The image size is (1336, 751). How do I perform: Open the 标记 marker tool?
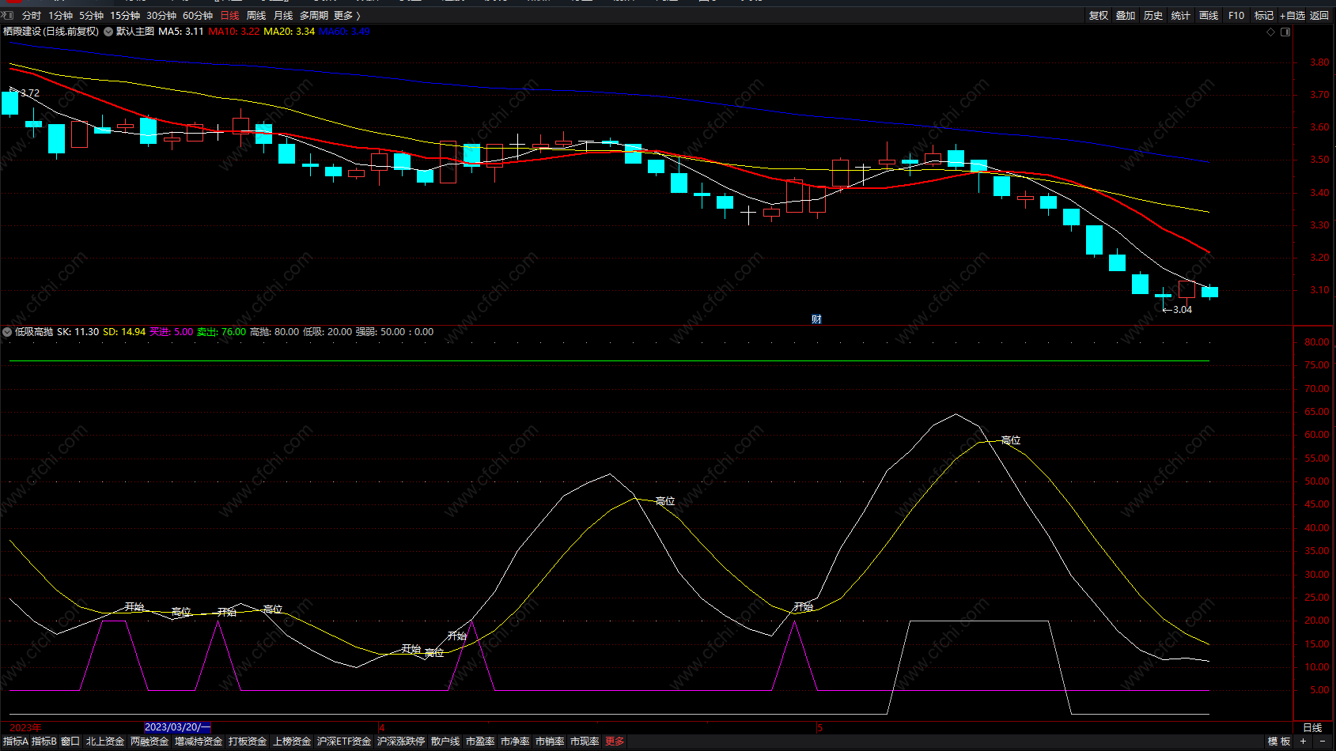(1263, 16)
